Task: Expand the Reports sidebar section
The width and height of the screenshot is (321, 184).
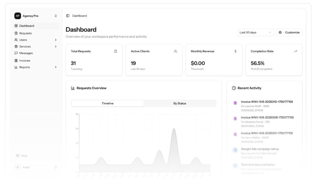Action: (x=56, y=67)
